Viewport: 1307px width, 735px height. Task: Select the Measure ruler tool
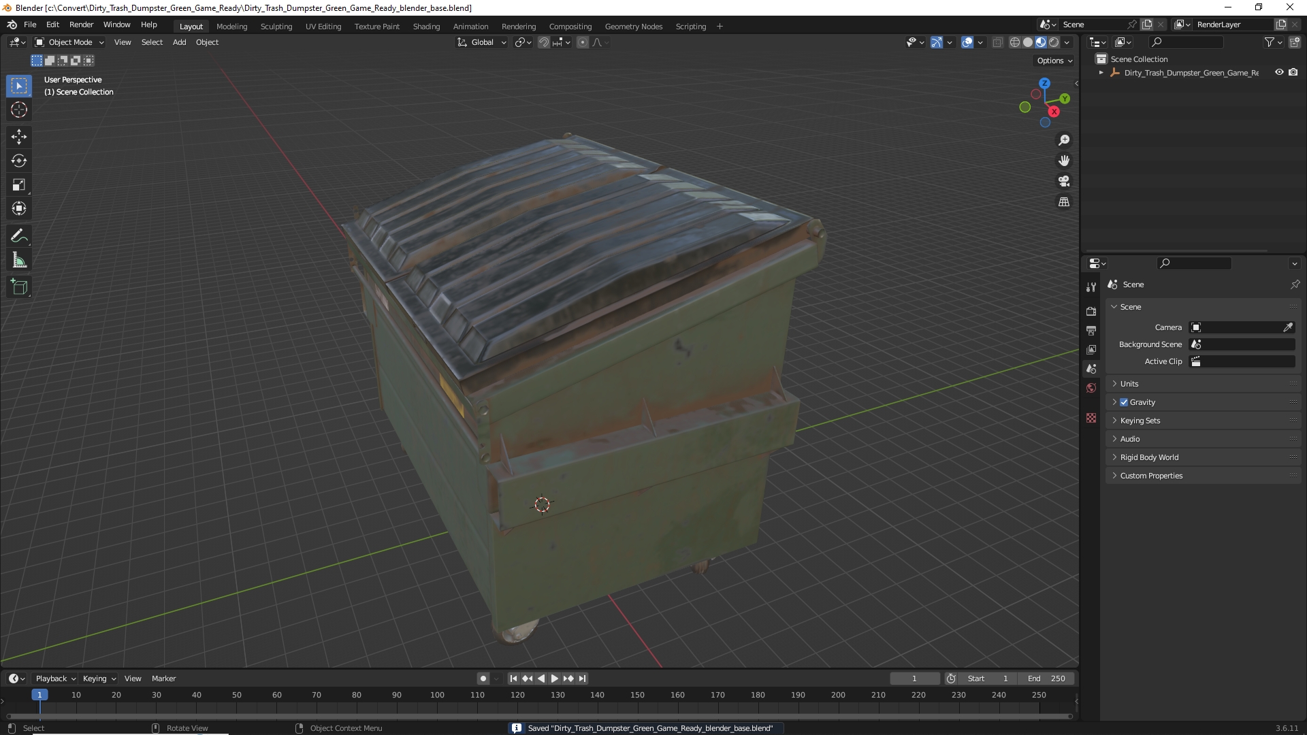(x=19, y=260)
